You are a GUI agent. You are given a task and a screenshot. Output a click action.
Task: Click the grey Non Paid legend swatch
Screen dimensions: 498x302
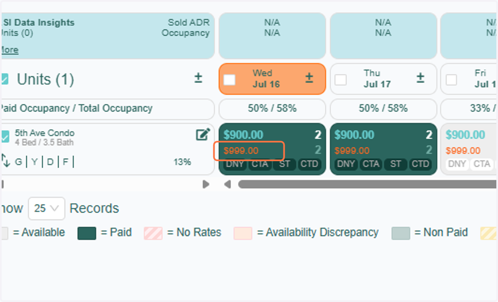(400, 233)
